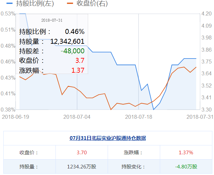
Task: Click the table cell 1234.26万股
Action: [82, 166]
